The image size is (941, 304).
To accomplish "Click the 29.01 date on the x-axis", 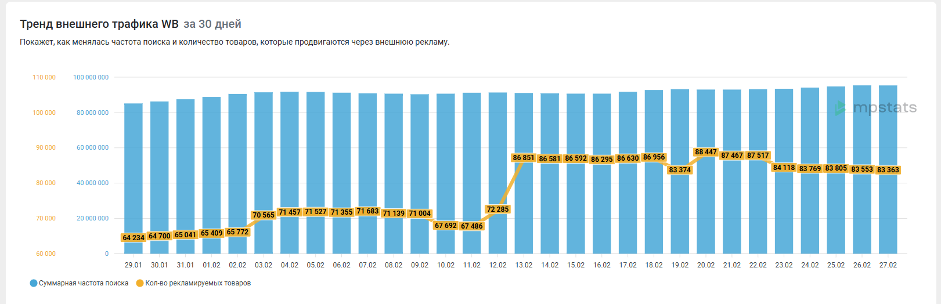I will [134, 265].
